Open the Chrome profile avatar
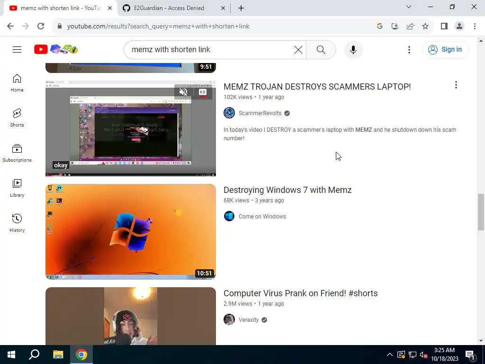This screenshot has height=364, width=485. coord(459,26)
